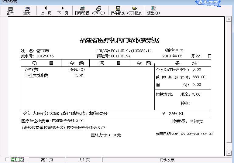
Task: Click status bar entry 第 1 页
Action: 47,160
